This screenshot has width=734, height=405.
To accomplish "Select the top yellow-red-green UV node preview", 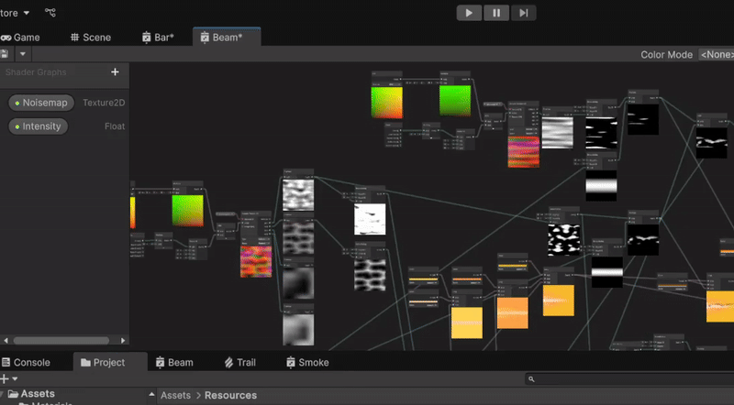I will coord(386,103).
